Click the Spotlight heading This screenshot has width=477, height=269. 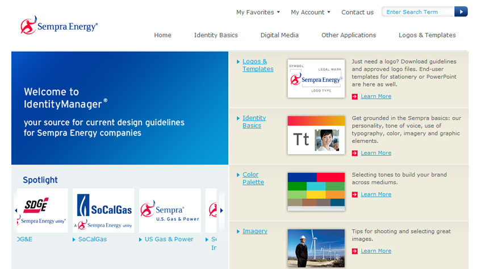[40, 180]
